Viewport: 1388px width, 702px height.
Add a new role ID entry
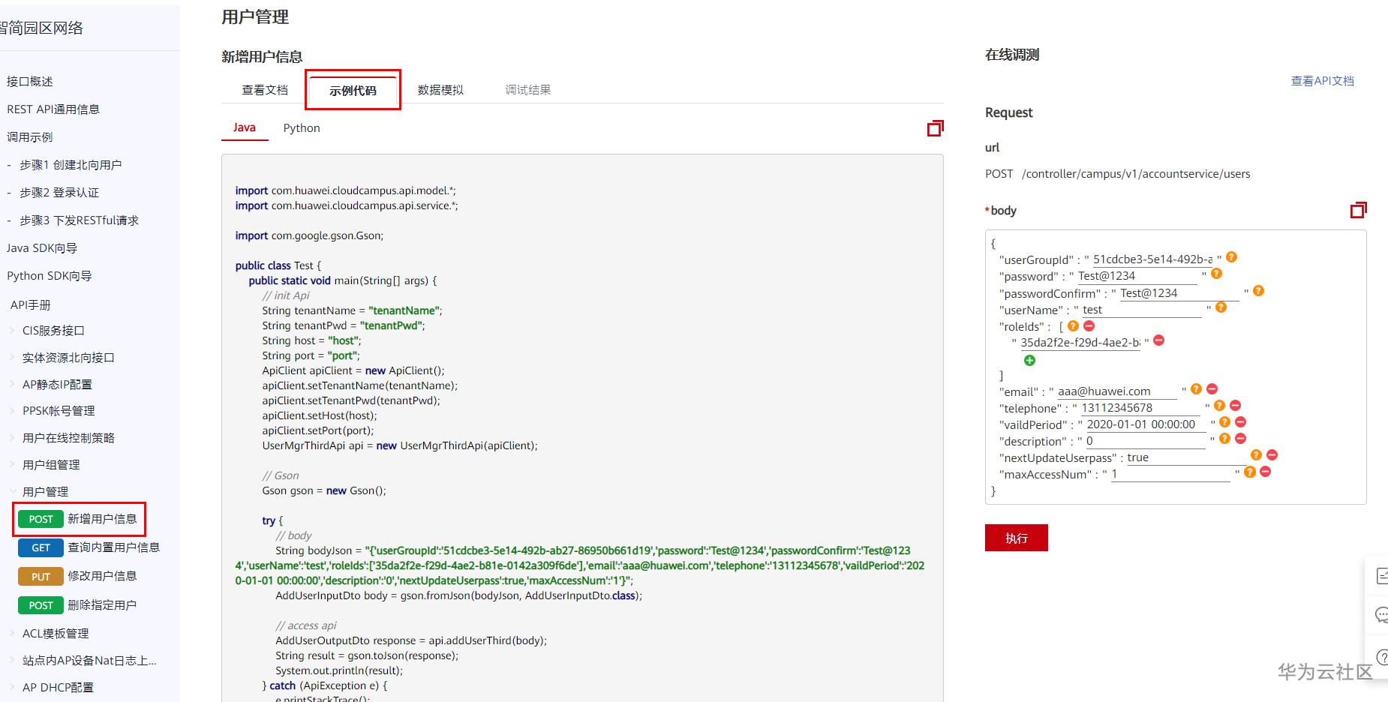[1029, 361]
